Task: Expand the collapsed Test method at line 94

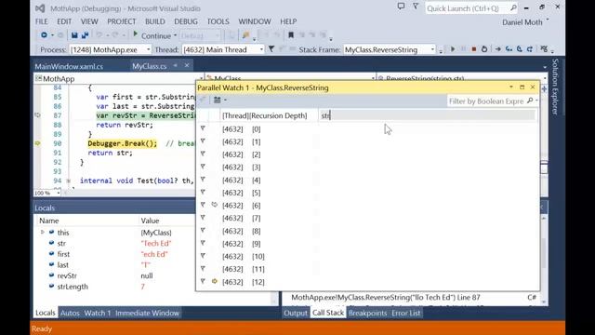Action: coord(68,181)
